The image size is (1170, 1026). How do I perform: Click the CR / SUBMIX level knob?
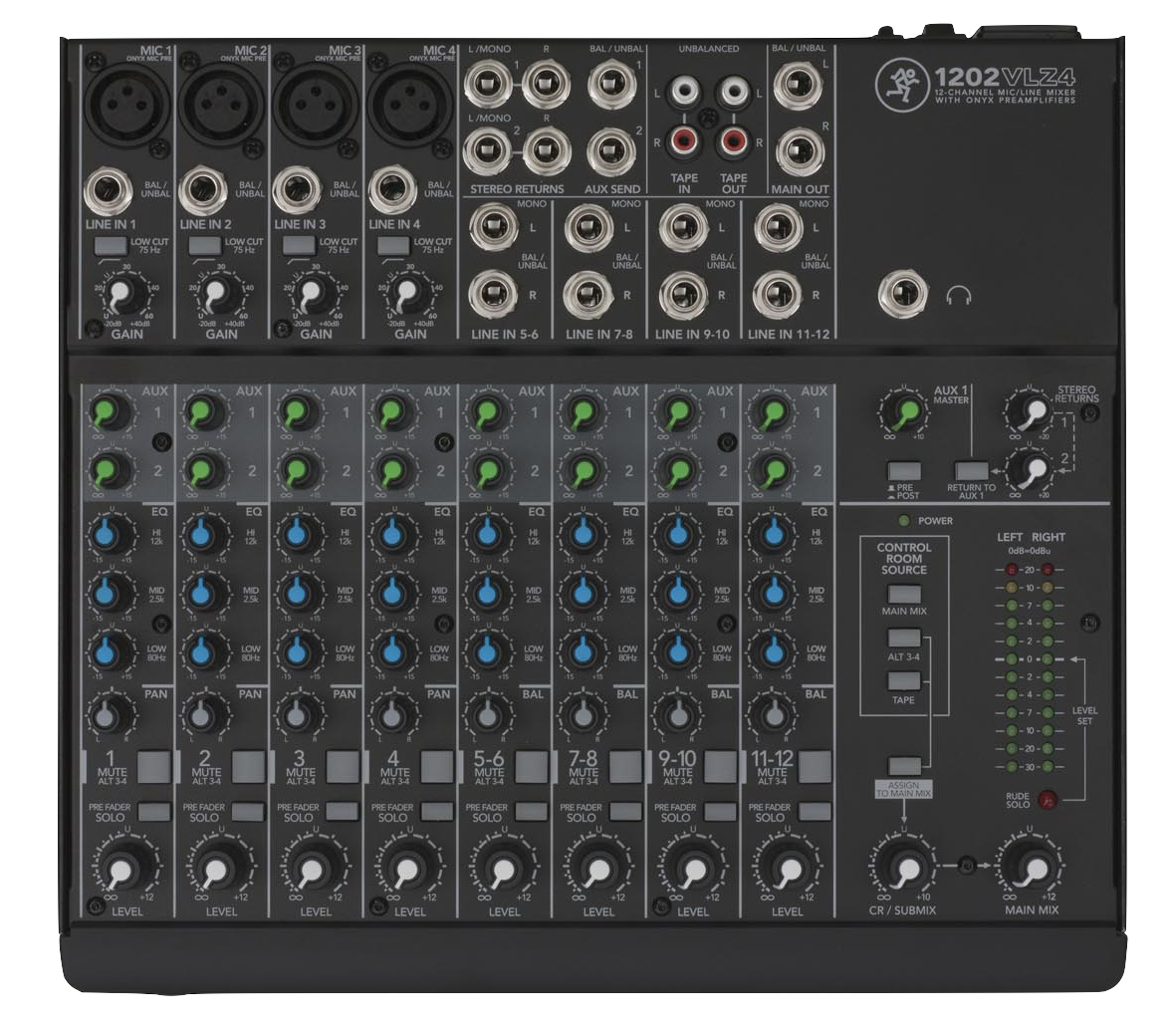coord(903,868)
